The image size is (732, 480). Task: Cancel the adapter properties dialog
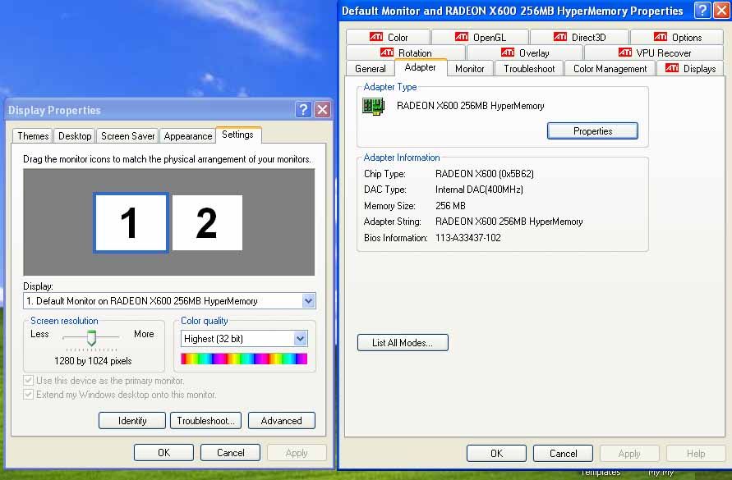[563, 454]
